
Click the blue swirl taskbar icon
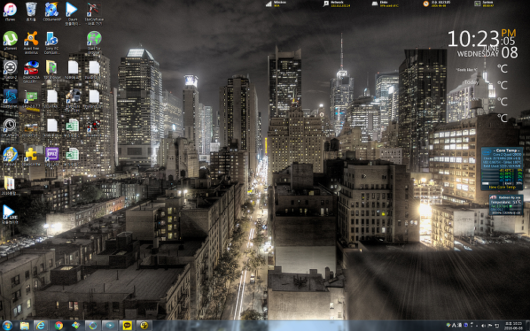pos(92,326)
